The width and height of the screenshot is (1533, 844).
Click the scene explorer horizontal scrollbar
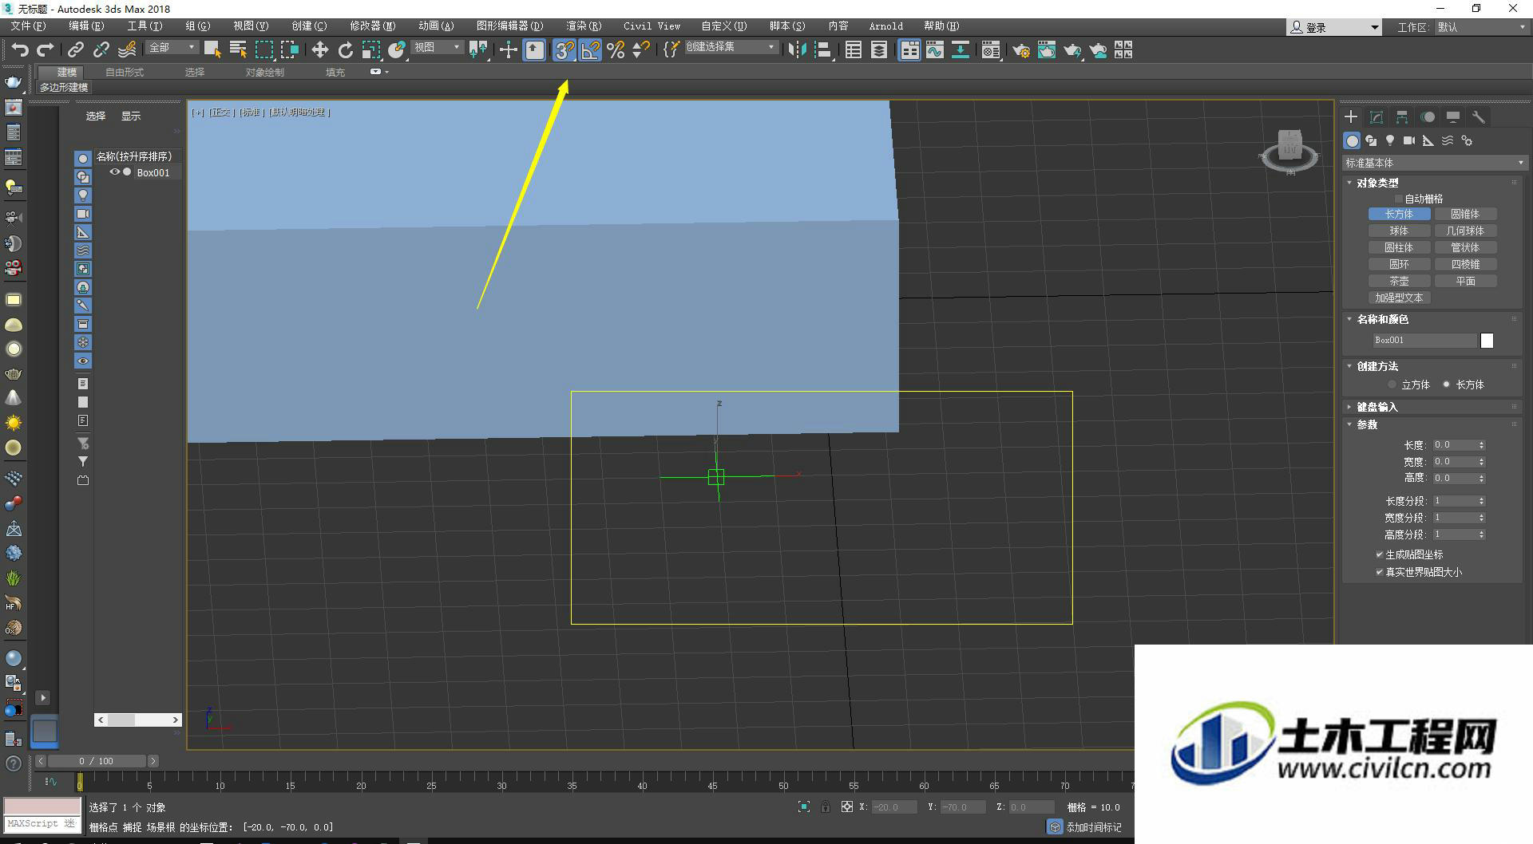(x=138, y=720)
